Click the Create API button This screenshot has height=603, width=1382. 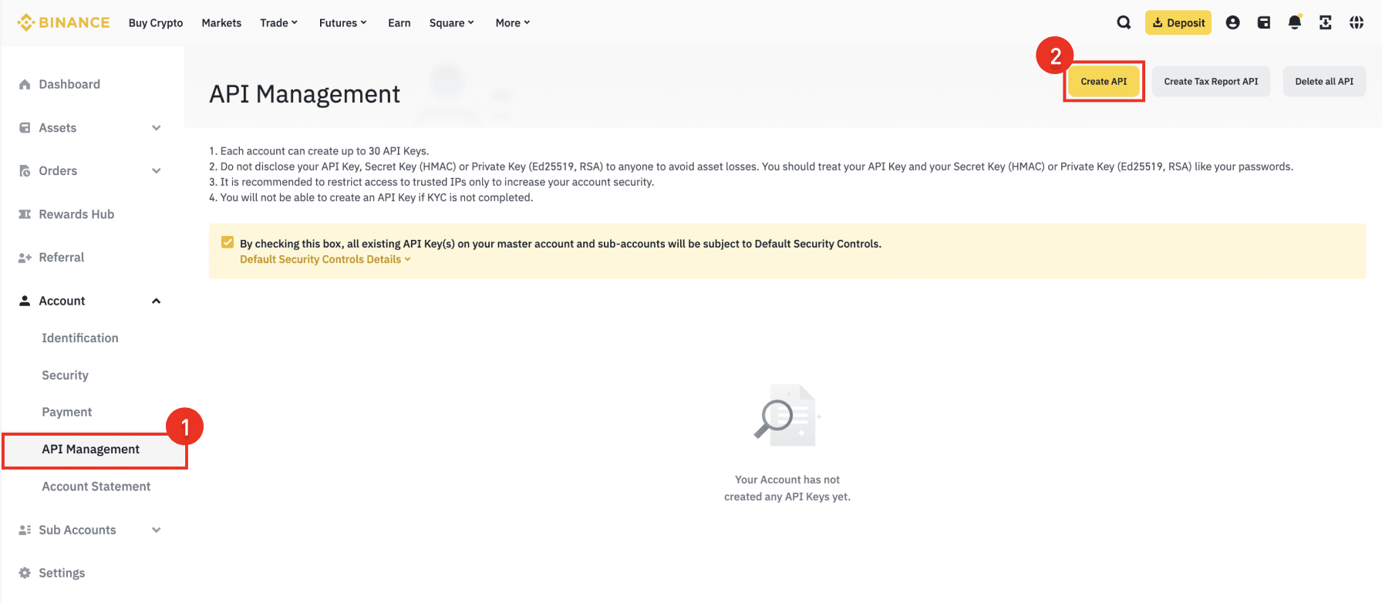coord(1103,81)
